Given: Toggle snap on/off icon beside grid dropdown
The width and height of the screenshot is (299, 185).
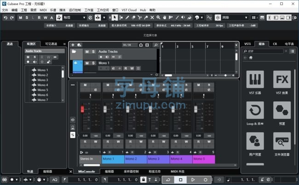Looking at the screenshot, I should click(x=218, y=18).
